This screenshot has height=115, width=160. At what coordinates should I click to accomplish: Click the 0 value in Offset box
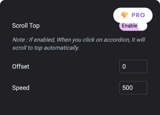pyautogui.click(x=124, y=66)
